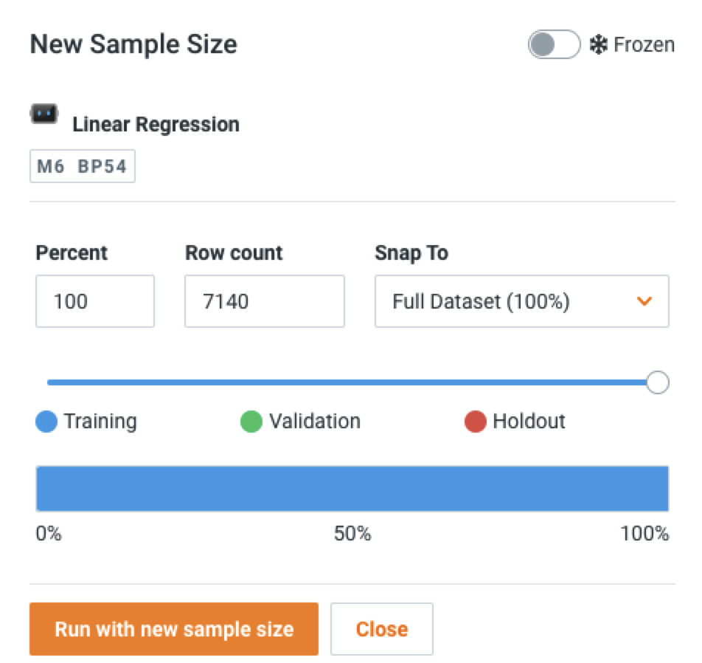Click the blue Training partition bar

[352, 489]
